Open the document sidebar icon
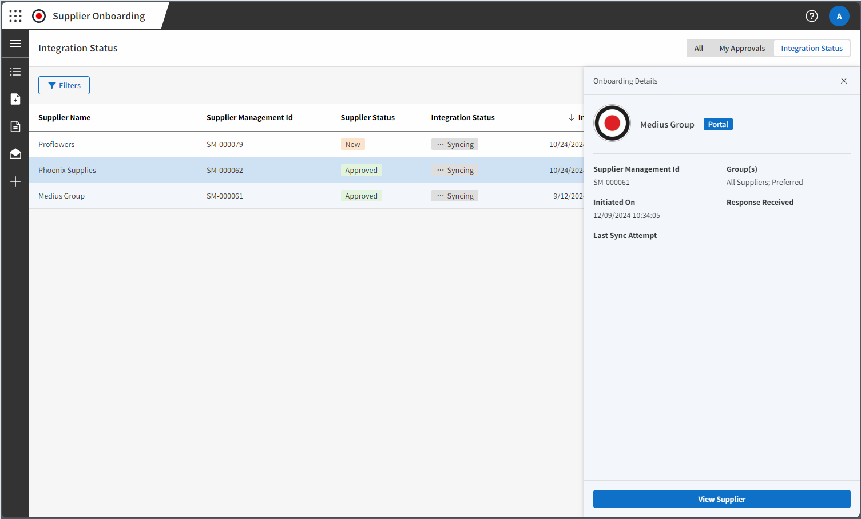This screenshot has width=861, height=519. [15, 126]
